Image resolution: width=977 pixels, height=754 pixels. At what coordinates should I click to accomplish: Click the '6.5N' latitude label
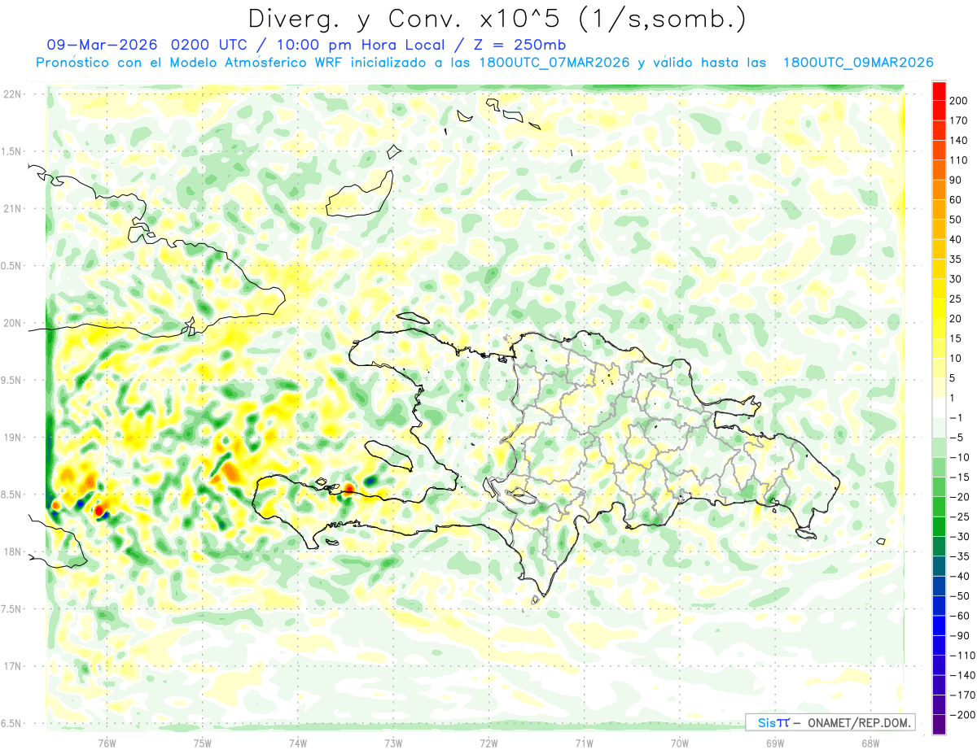click(x=11, y=723)
